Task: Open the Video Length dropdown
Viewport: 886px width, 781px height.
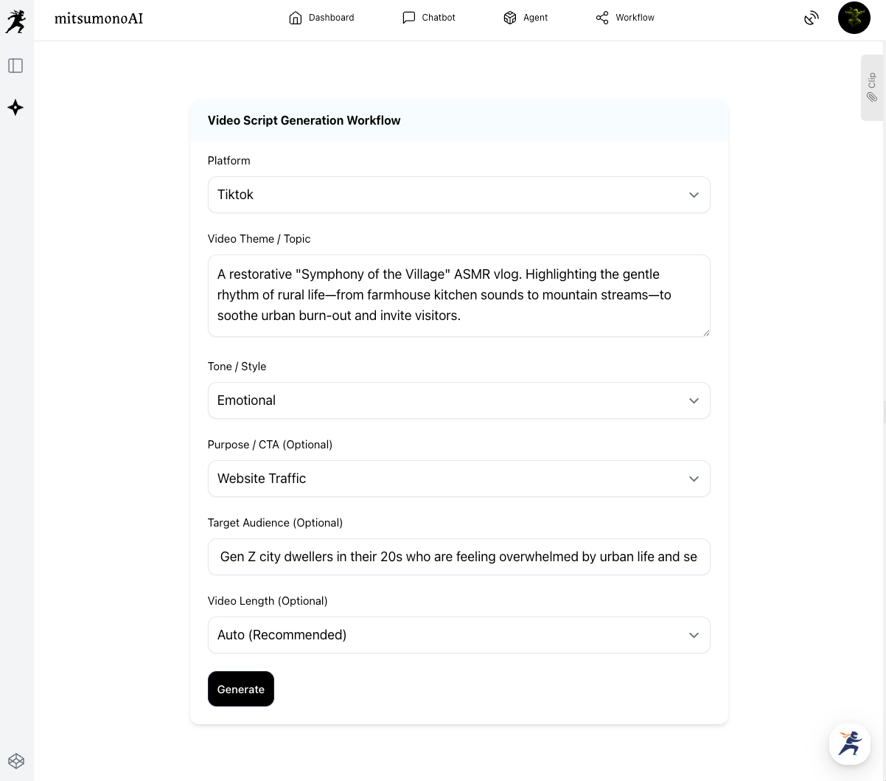Action: 458,635
